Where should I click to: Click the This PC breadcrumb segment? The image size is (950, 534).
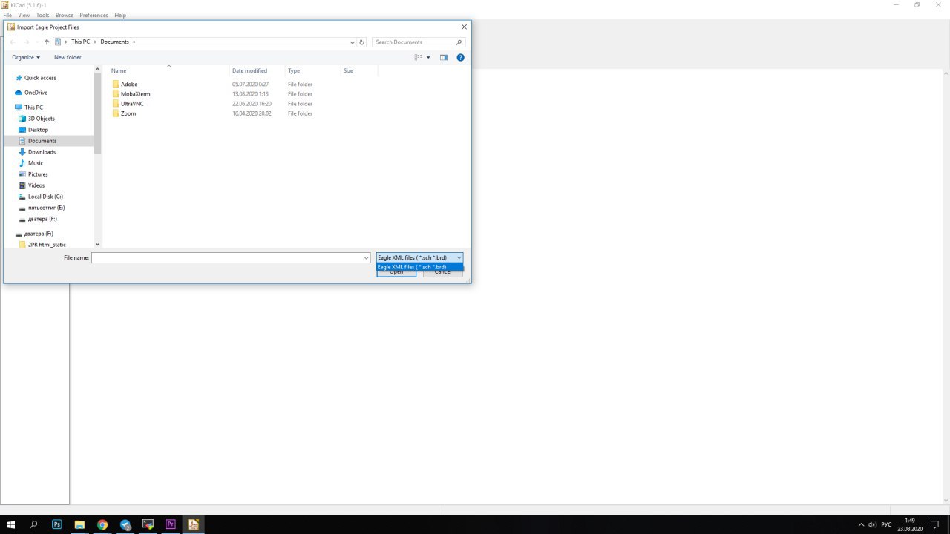(x=80, y=42)
